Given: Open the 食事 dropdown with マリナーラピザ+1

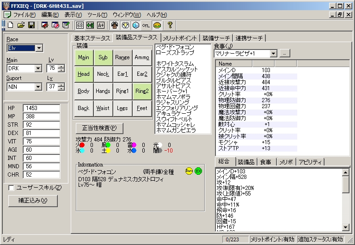Looking at the screenshot, I should 274,54.
